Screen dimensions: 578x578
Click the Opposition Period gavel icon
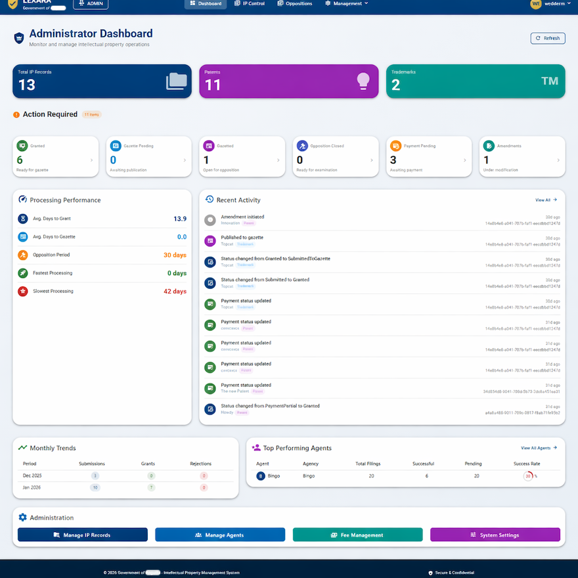click(23, 255)
